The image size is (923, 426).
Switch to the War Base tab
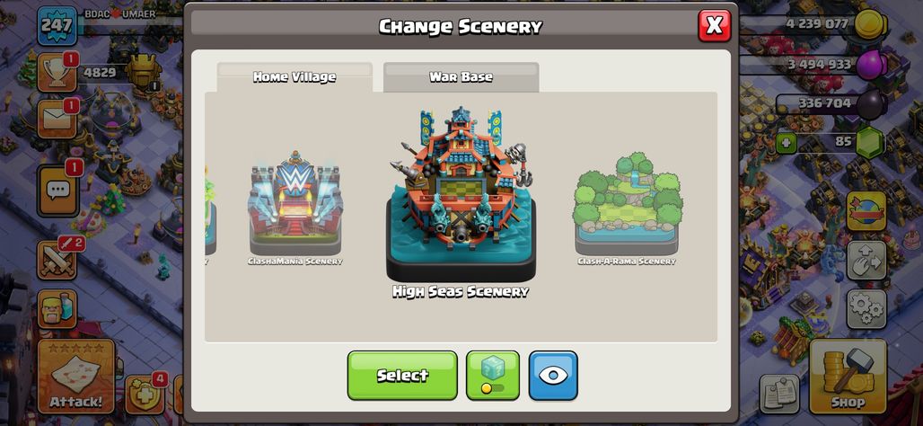461,77
